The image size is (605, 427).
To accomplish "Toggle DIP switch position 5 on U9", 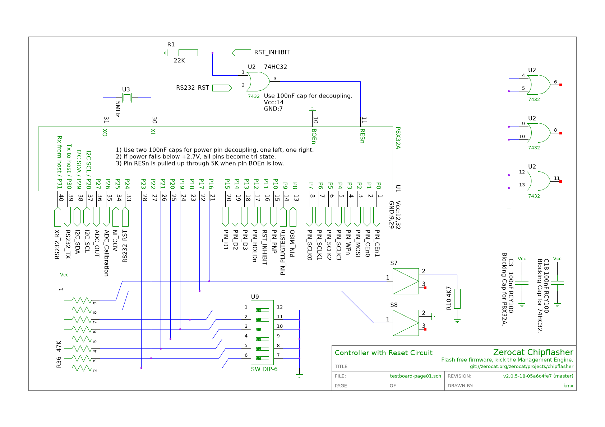I will pyautogui.click(x=262, y=348).
